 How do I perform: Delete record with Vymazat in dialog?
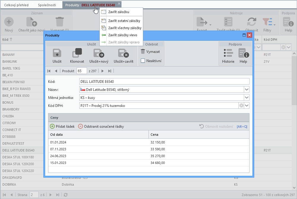click(x=150, y=51)
